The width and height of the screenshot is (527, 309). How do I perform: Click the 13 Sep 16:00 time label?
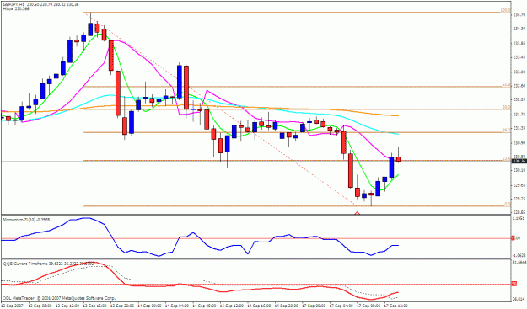(x=94, y=306)
